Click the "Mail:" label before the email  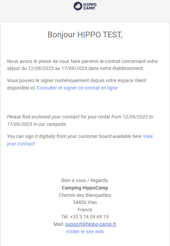[59, 224]
